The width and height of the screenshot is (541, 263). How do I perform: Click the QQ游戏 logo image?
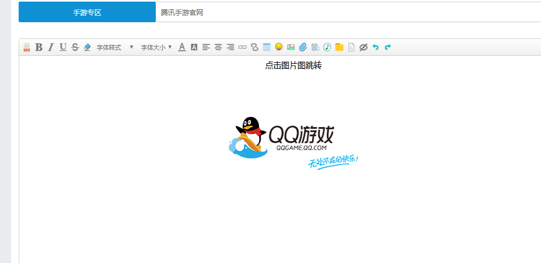(x=294, y=143)
